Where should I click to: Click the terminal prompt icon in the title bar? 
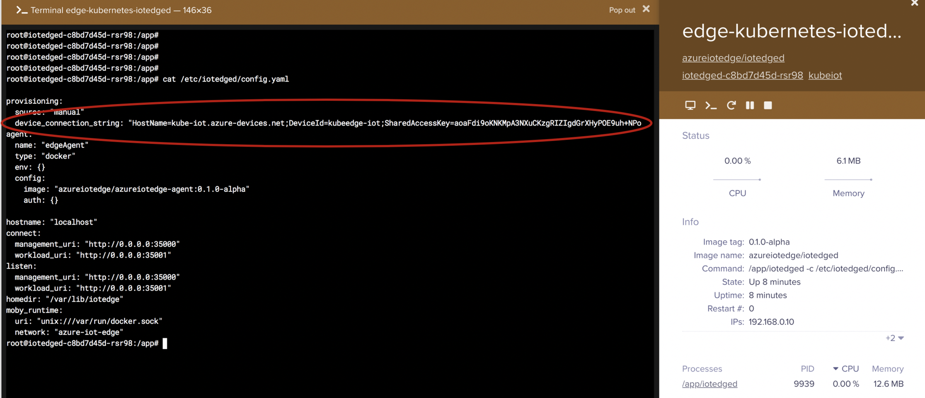(22, 10)
